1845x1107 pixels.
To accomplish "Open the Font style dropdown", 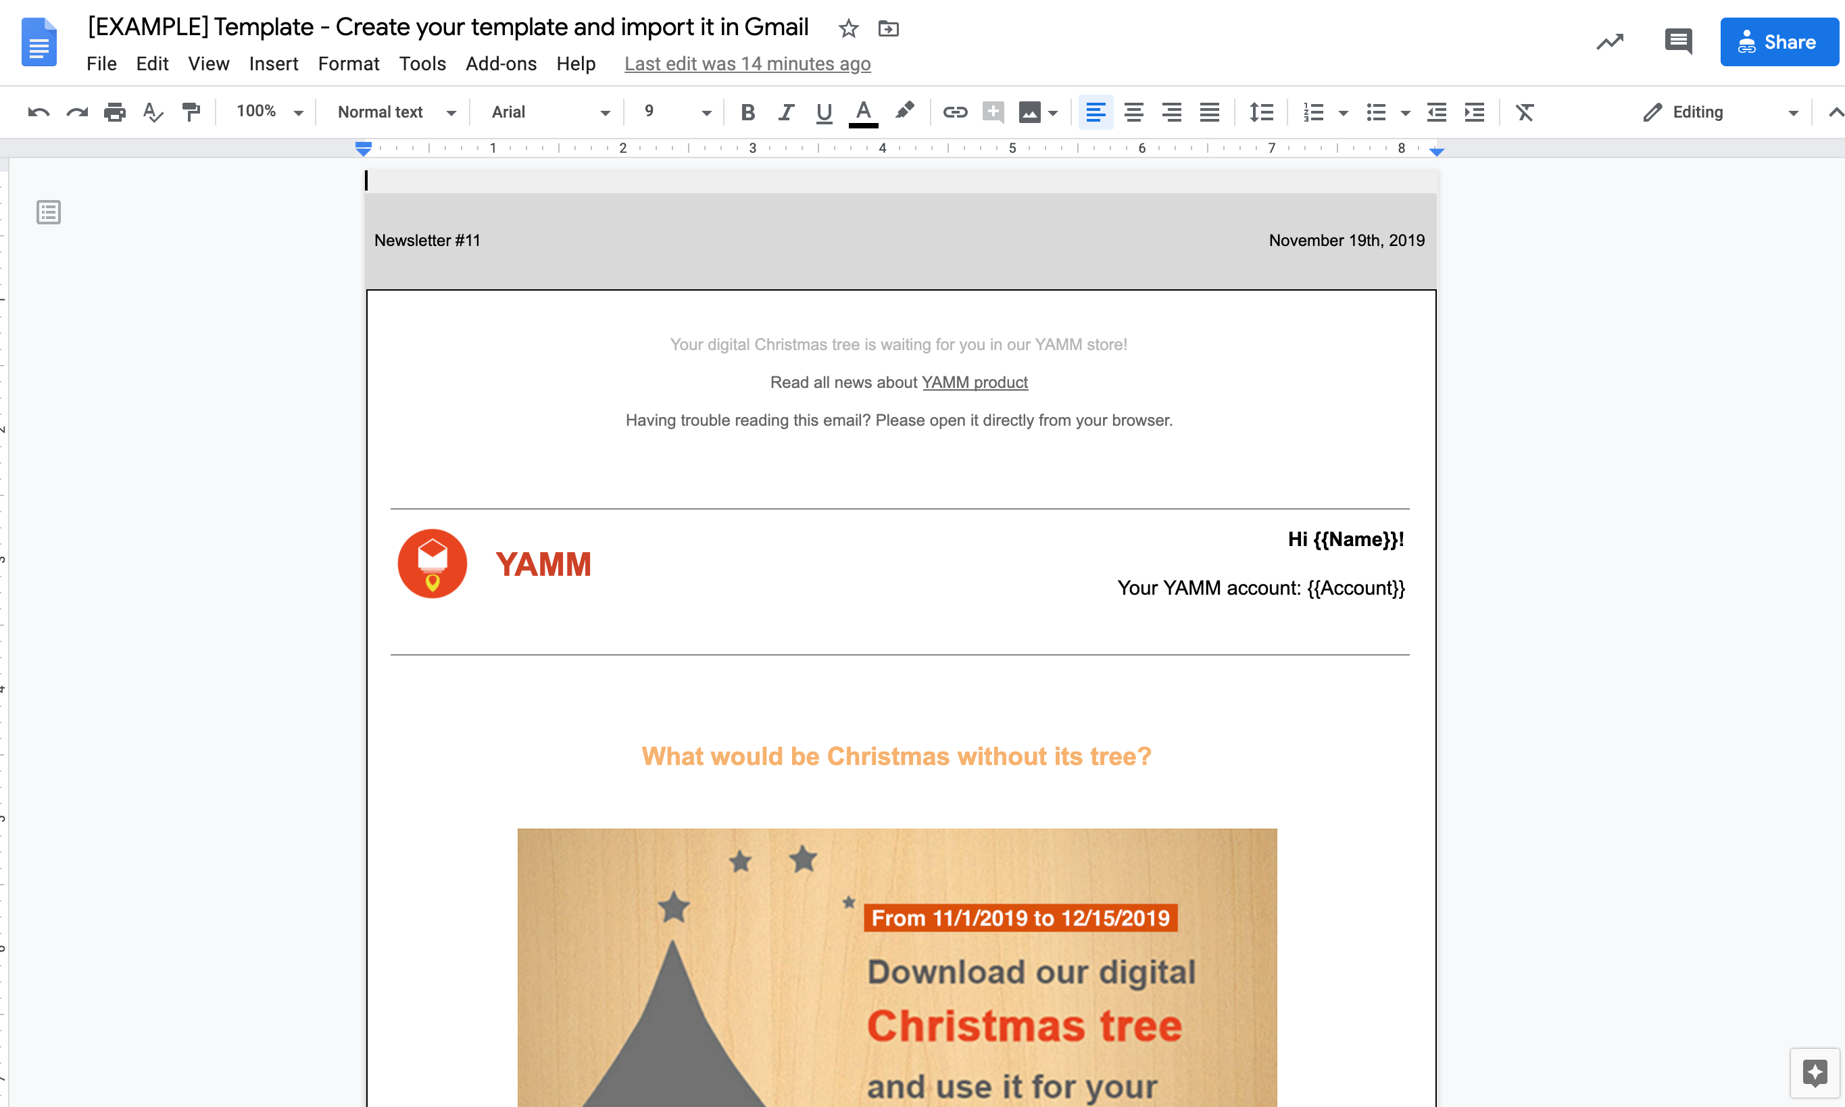I will point(545,112).
